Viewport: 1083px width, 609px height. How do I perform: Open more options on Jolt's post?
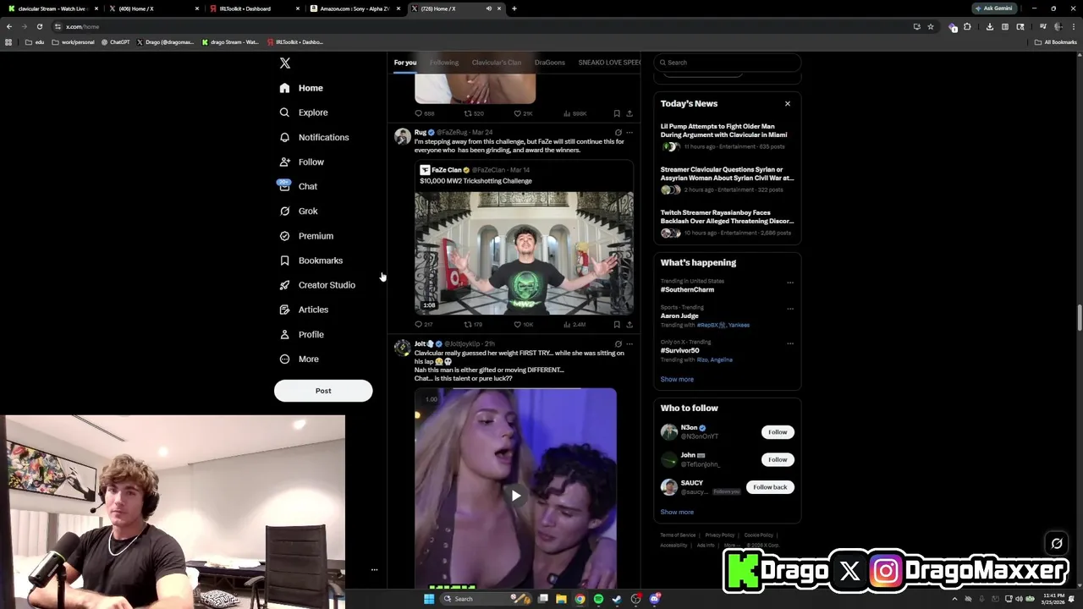(x=629, y=344)
